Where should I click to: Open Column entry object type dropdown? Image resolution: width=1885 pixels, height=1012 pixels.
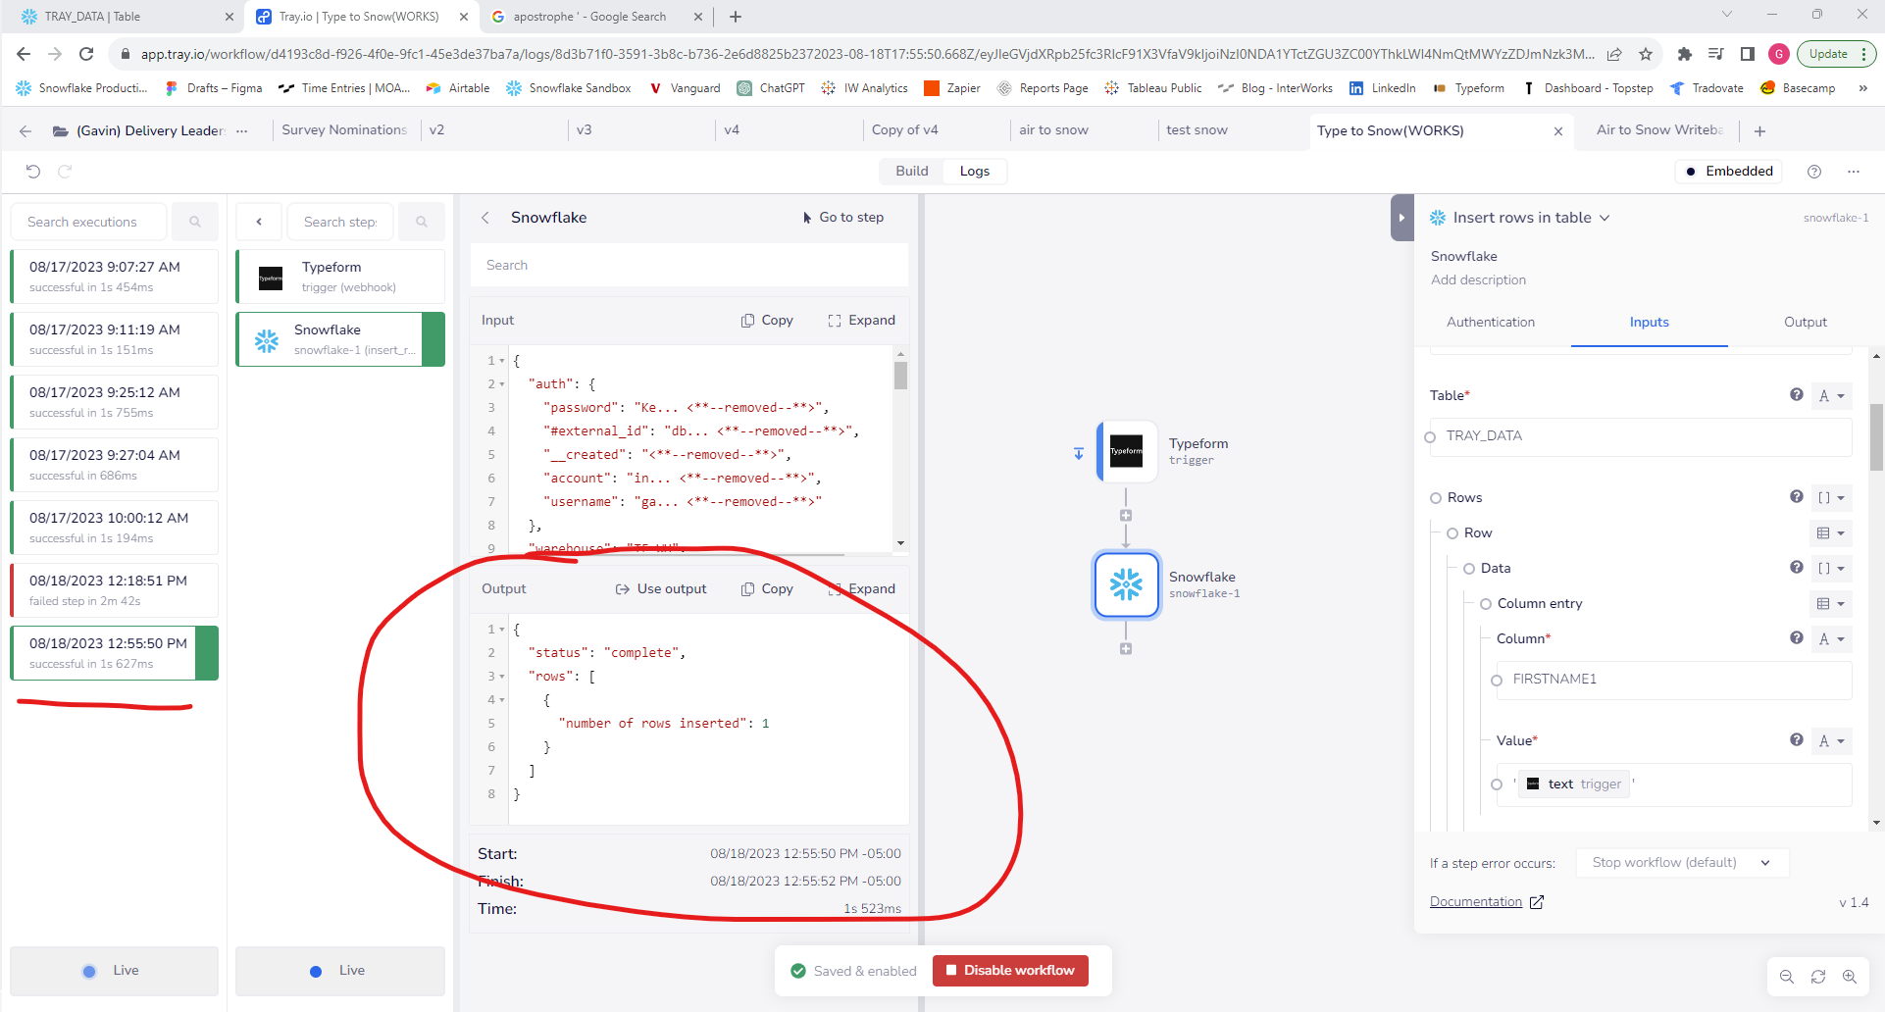(1831, 604)
